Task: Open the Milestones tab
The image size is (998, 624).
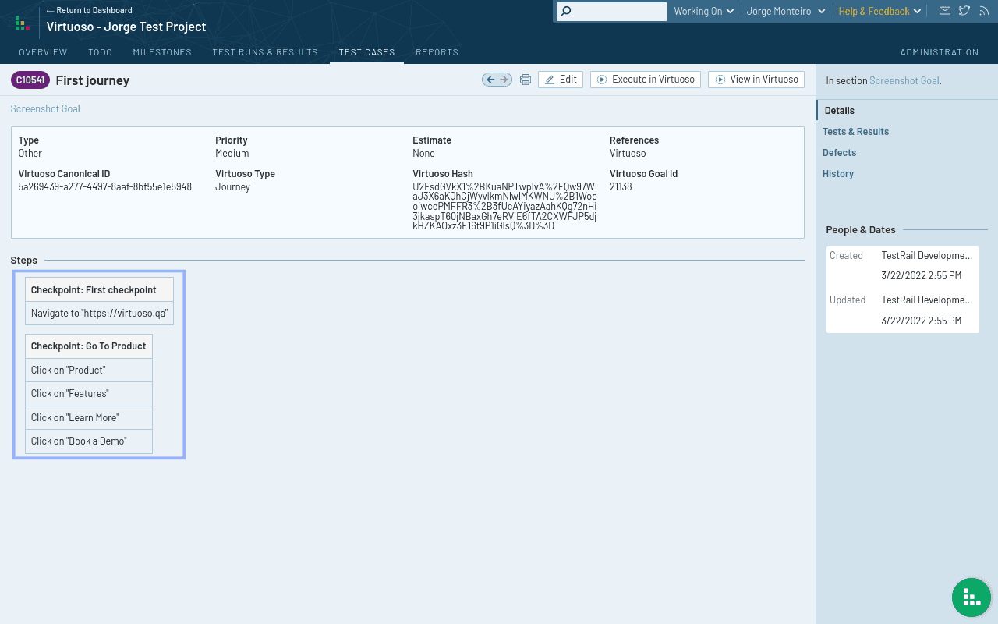Action: pyautogui.click(x=162, y=52)
